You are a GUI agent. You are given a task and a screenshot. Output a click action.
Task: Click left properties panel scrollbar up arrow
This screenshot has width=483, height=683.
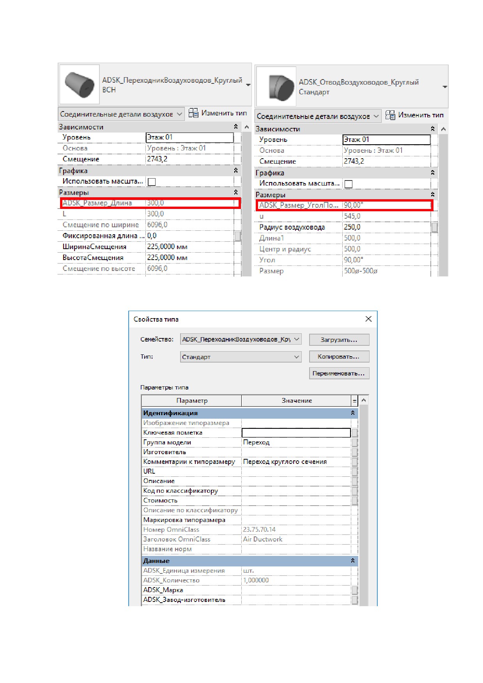pos(246,127)
